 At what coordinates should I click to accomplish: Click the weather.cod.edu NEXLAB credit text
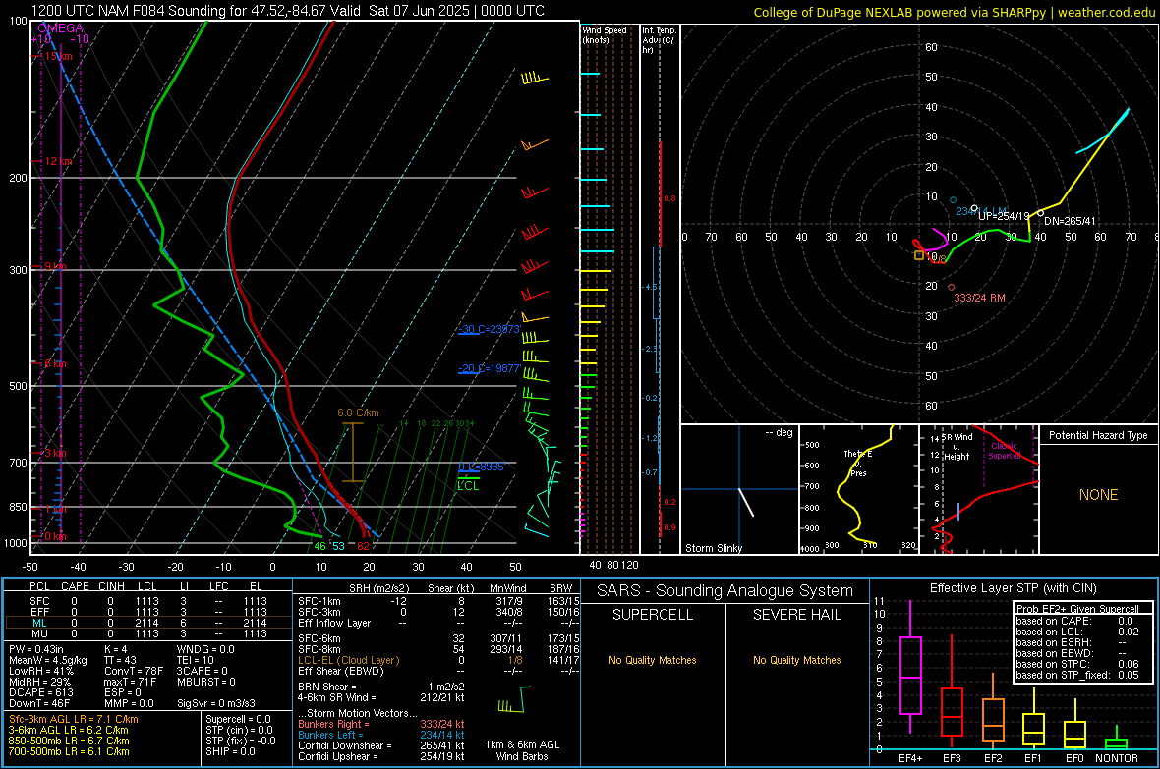pos(955,12)
